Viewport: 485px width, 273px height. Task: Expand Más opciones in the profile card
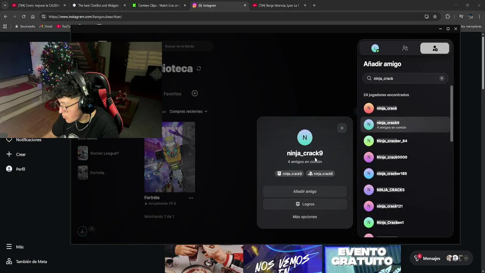[305, 217]
